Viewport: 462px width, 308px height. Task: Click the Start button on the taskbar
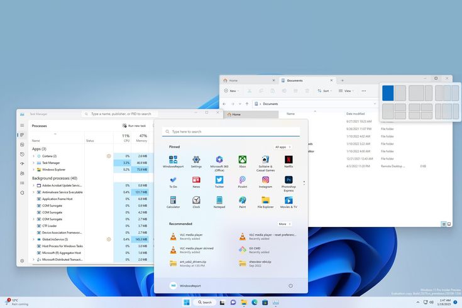click(187, 302)
